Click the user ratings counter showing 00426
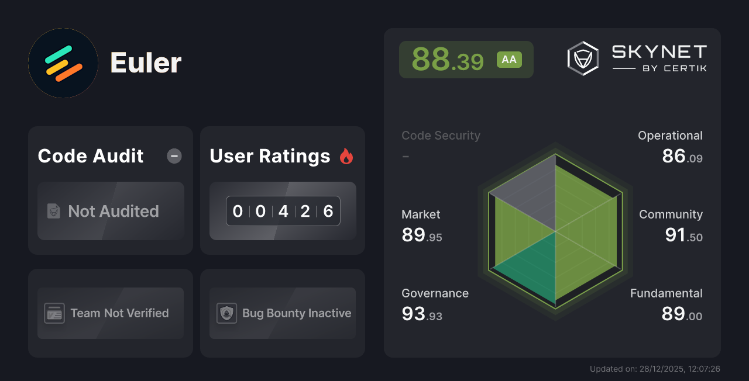This screenshot has width=749, height=381. (x=283, y=211)
